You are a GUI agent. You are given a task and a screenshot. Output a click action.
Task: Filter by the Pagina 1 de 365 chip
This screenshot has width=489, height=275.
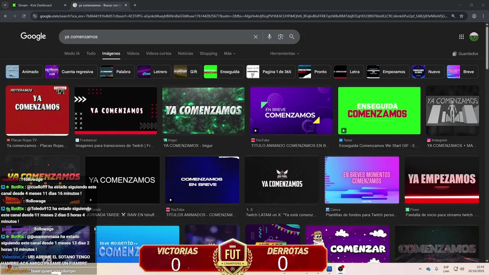coord(270,72)
